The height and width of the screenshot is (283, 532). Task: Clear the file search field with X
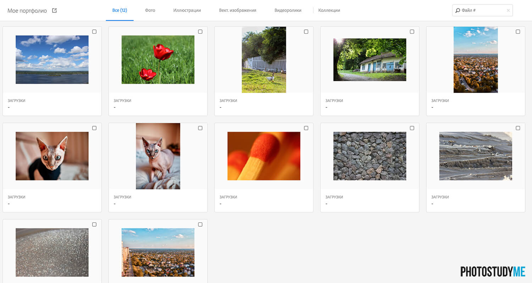pyautogui.click(x=508, y=11)
